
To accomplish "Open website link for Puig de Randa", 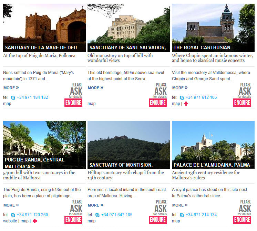I will click(x=10, y=221).
